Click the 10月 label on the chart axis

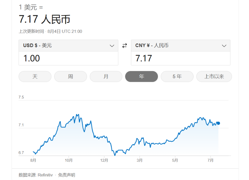[x=69, y=160]
